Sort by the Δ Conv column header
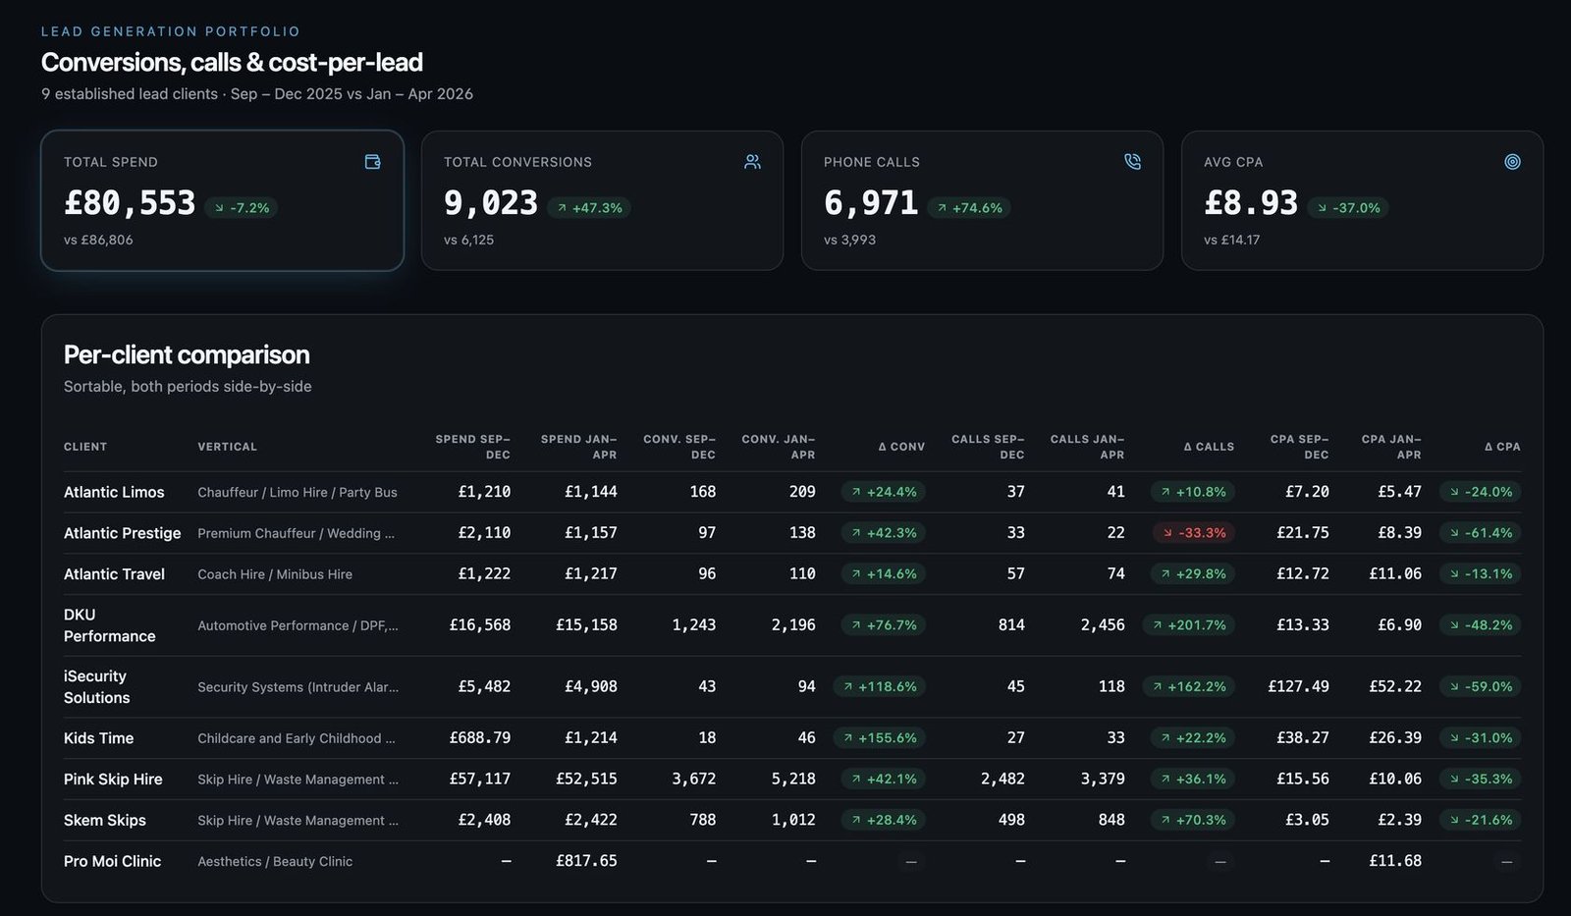Image resolution: width=1571 pixels, height=916 pixels. coord(901,447)
